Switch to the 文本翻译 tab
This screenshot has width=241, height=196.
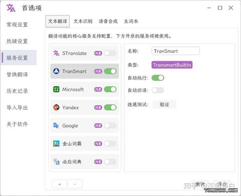(x=58, y=21)
